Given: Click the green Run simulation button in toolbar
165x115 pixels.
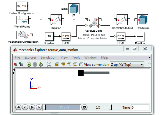Looking at the screenshot, I should [29, 64].
